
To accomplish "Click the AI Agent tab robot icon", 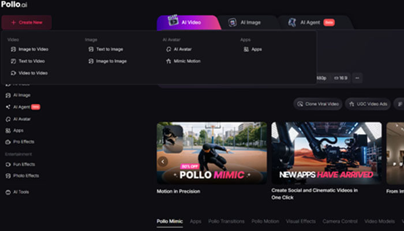I will [x=292, y=23].
